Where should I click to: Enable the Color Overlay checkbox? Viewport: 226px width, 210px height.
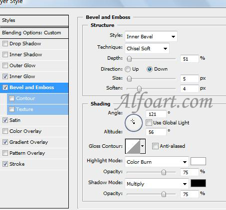click(5, 131)
